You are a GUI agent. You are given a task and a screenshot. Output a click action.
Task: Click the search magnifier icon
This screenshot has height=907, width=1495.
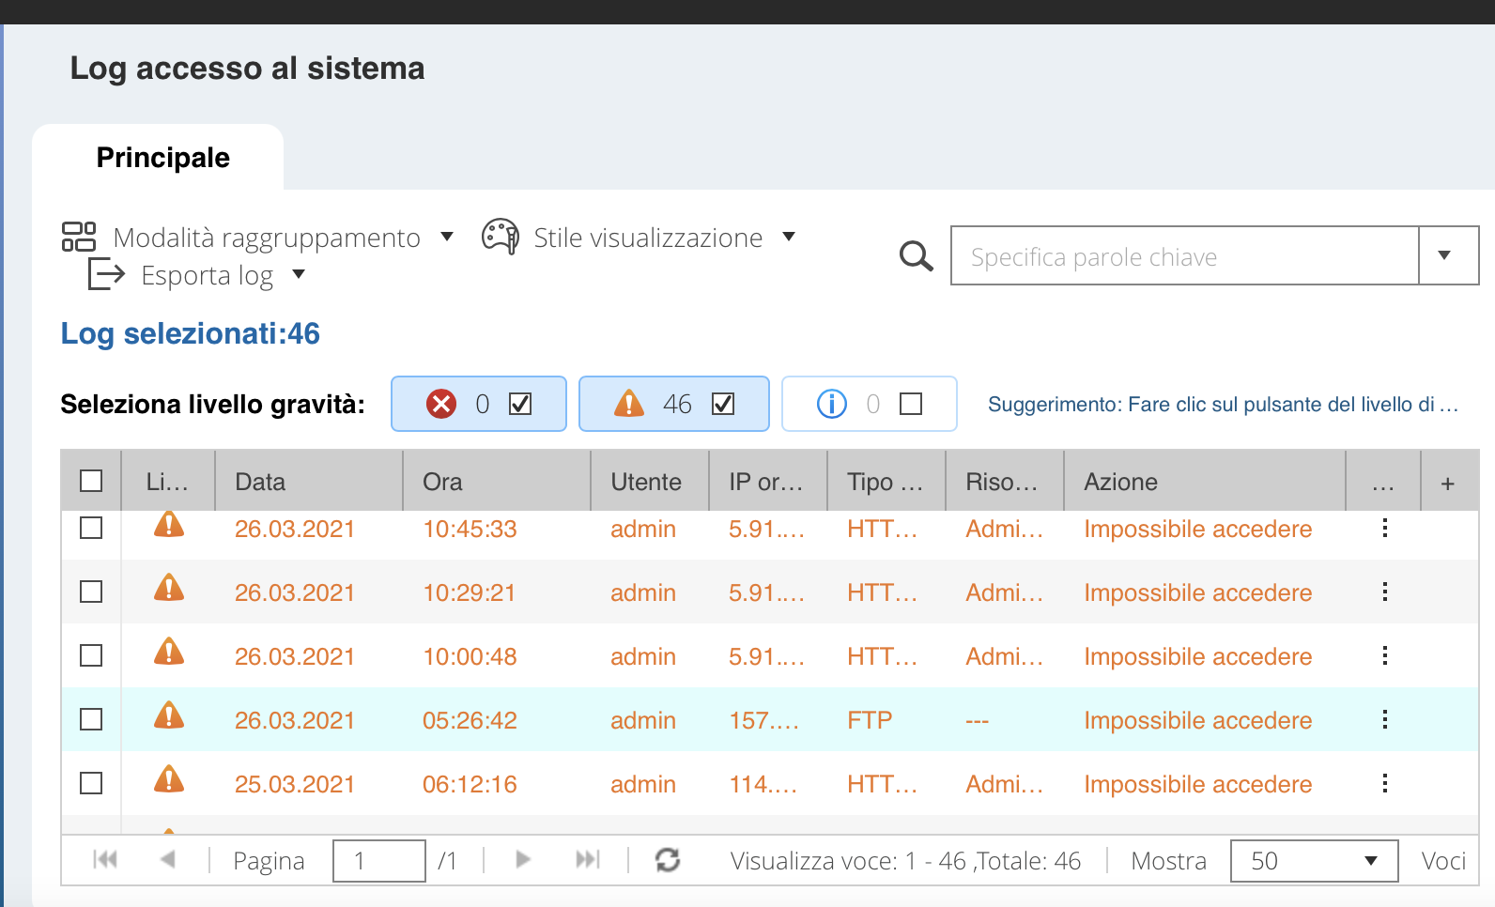(916, 256)
